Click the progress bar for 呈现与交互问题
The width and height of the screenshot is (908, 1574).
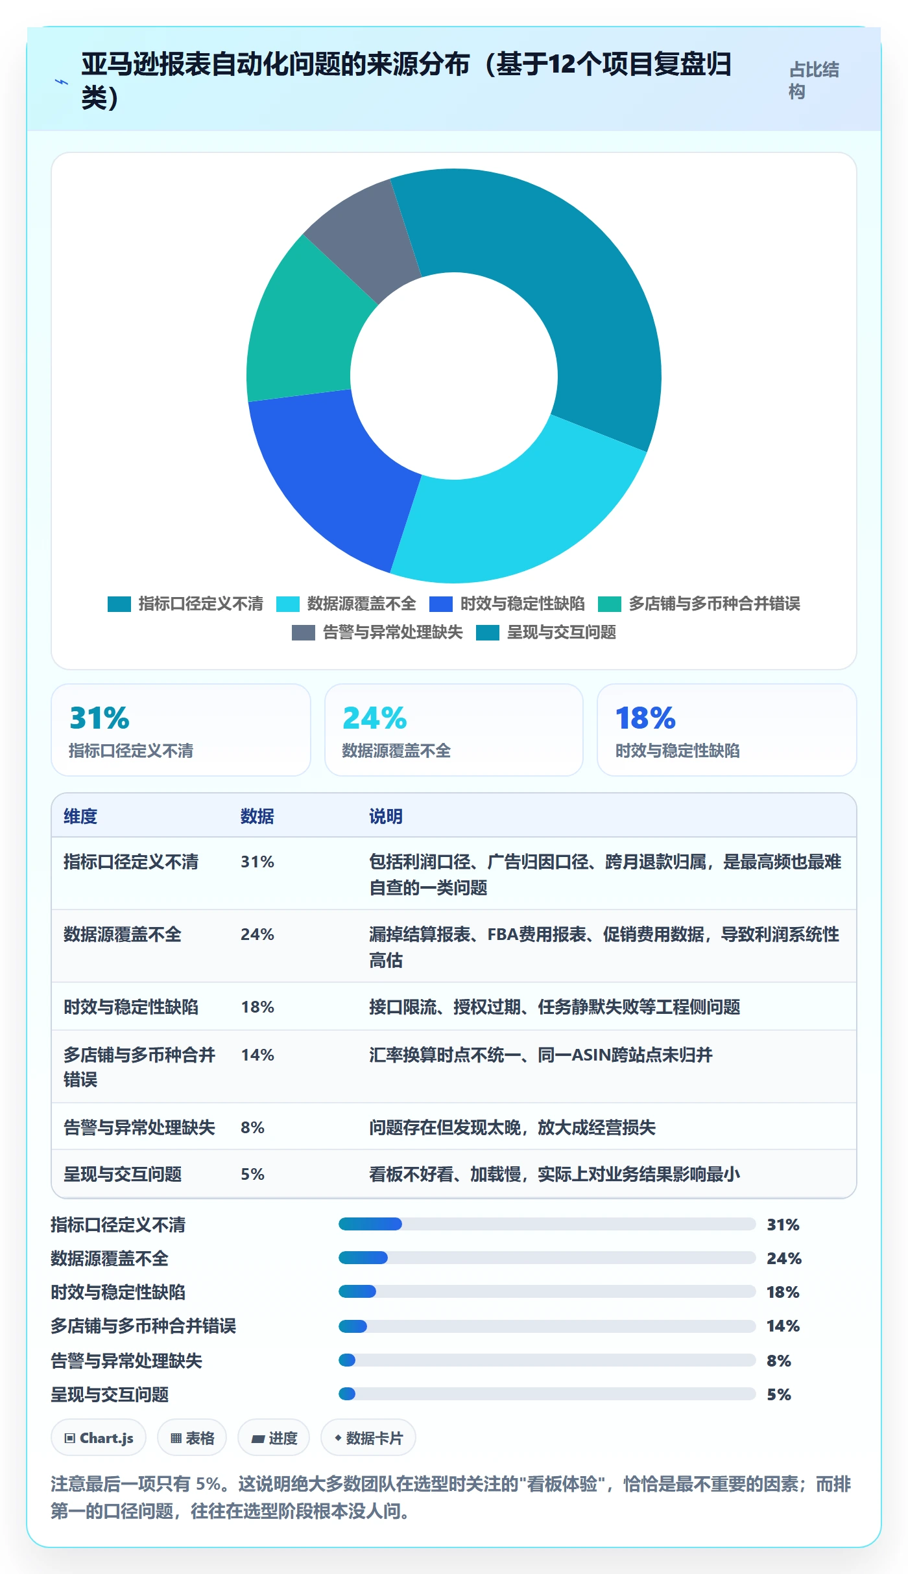point(547,1394)
